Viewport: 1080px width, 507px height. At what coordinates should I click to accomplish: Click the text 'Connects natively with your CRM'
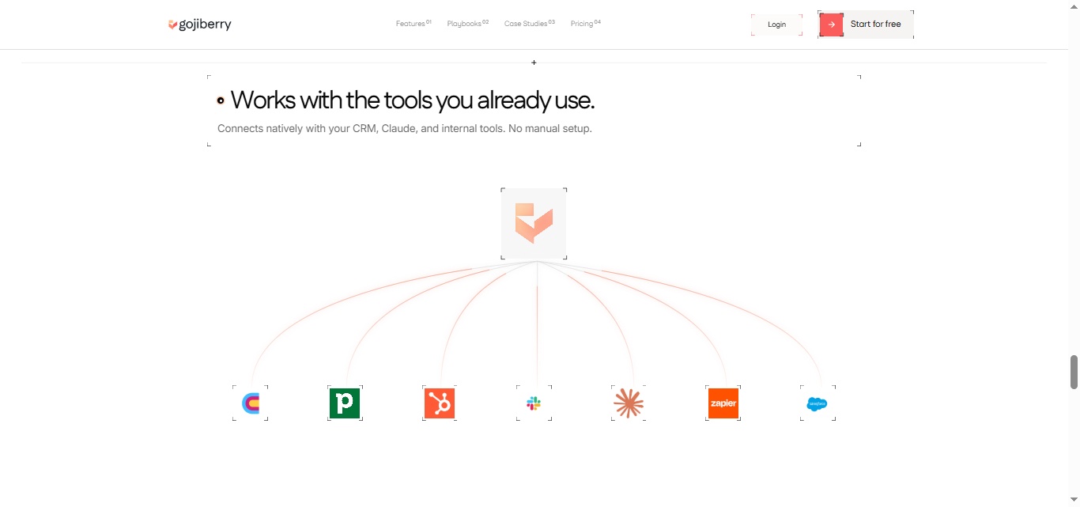click(296, 128)
